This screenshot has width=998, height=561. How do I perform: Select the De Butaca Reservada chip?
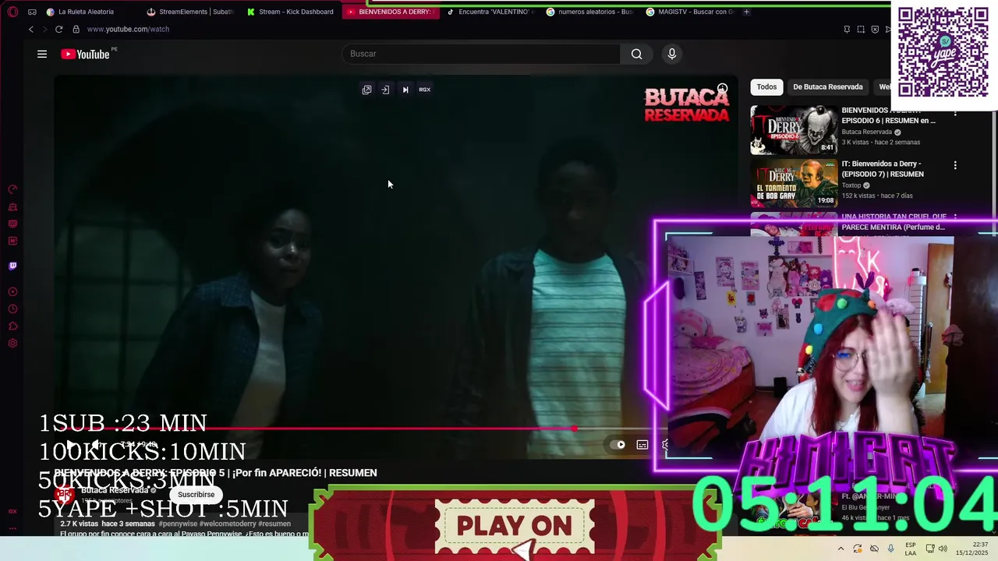828,86
